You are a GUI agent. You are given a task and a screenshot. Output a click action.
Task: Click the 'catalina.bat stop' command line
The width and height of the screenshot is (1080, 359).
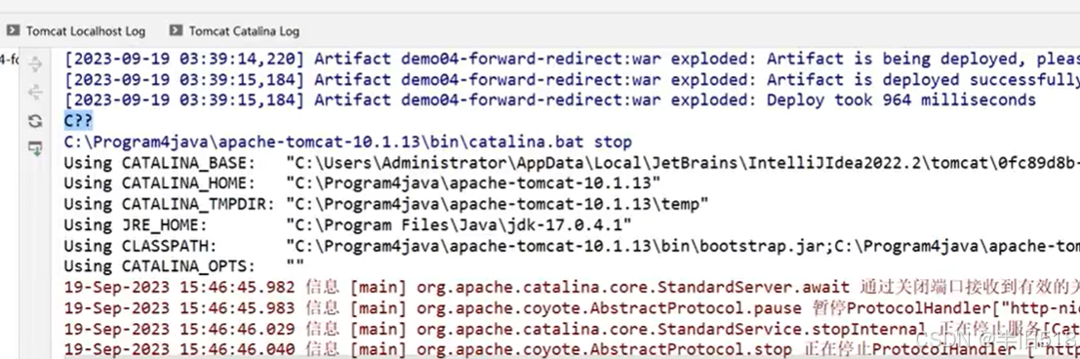pos(348,142)
